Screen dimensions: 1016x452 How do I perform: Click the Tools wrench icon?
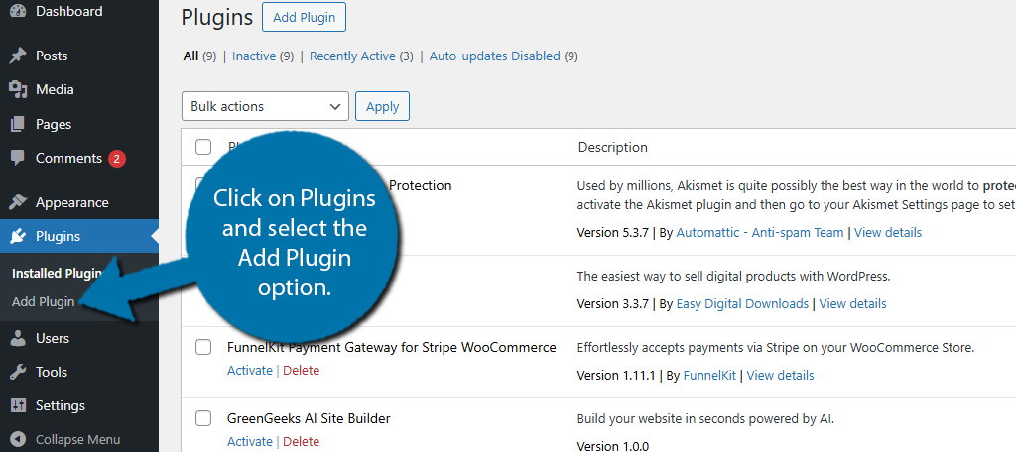point(18,372)
